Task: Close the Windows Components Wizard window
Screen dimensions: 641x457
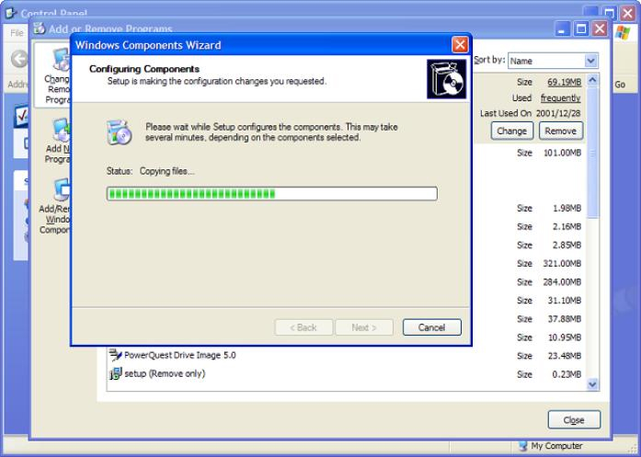Action: tap(460, 45)
